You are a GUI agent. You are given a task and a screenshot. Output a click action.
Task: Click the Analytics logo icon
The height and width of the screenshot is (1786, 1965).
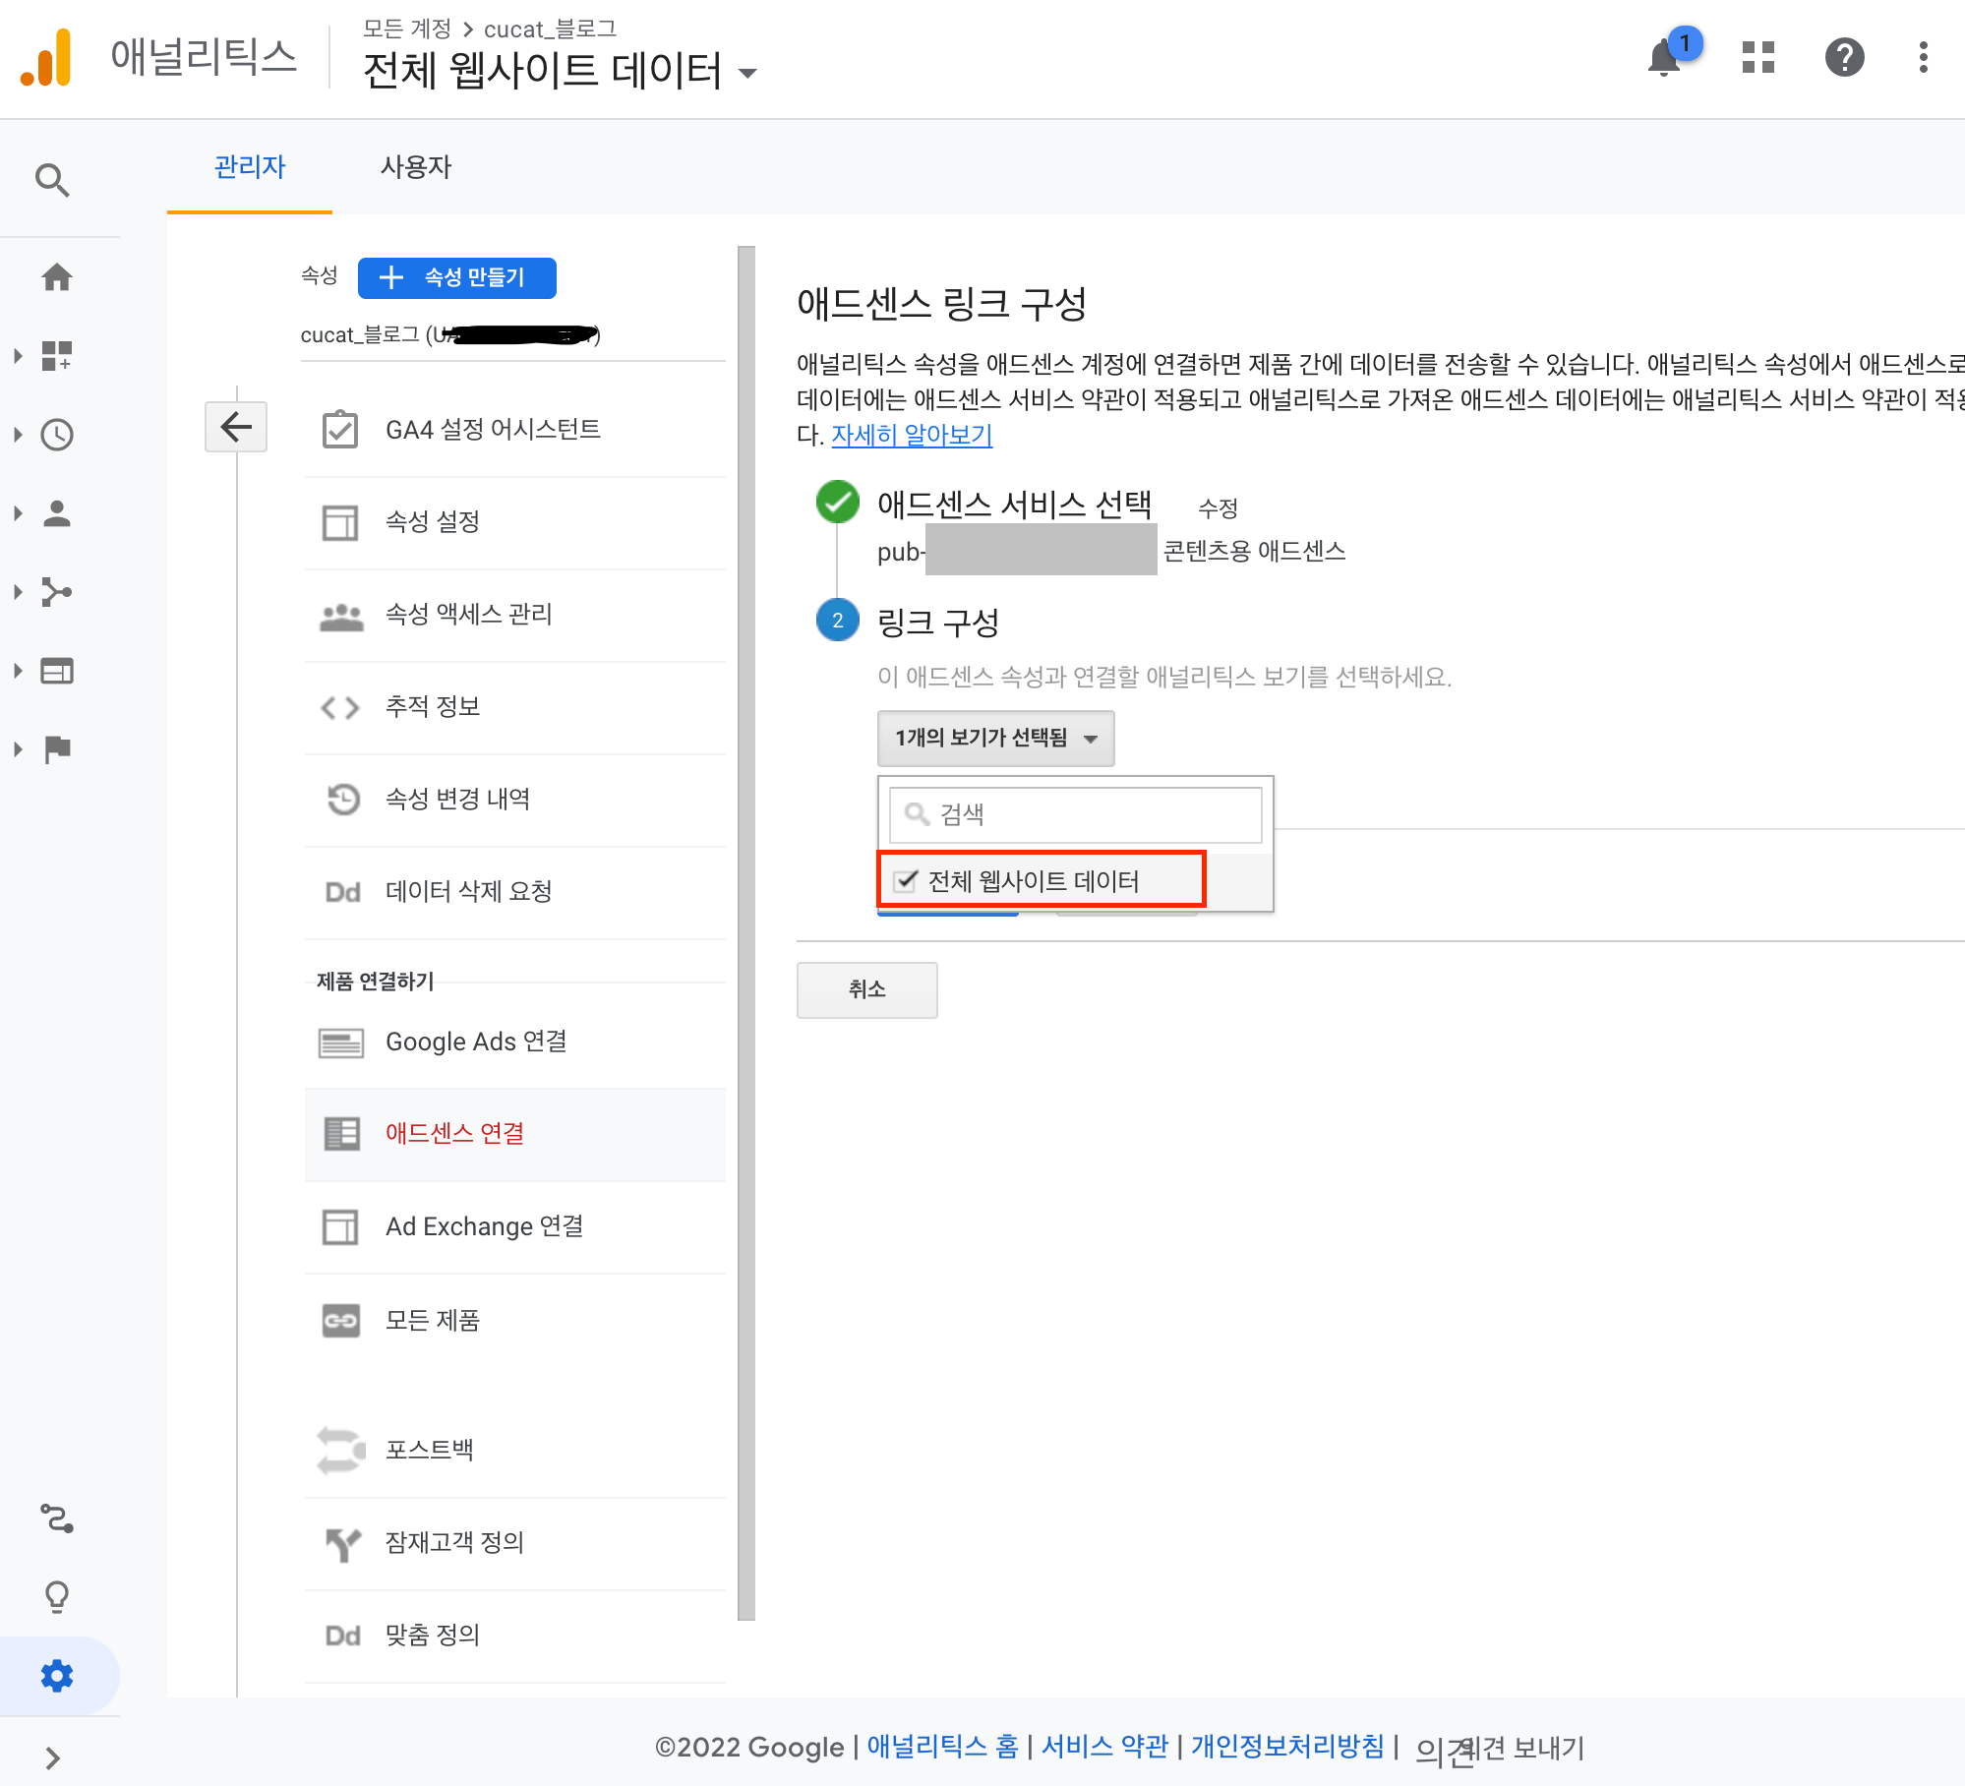coord(46,57)
